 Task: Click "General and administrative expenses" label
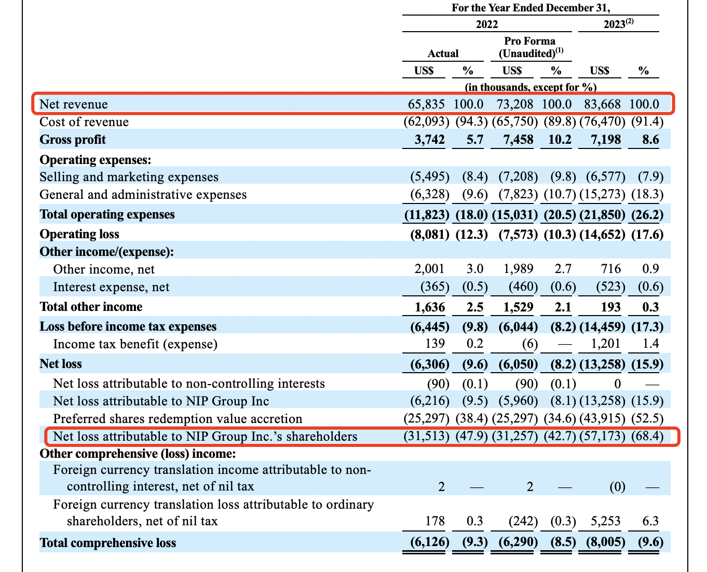(143, 195)
